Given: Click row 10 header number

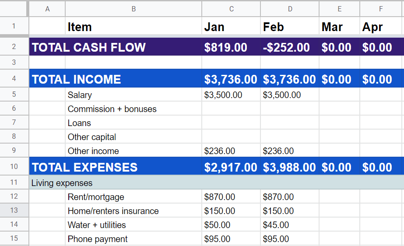Looking at the screenshot, I should [14, 166].
